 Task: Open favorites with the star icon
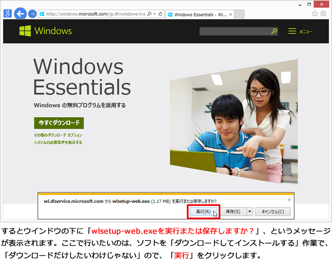point(315,13)
